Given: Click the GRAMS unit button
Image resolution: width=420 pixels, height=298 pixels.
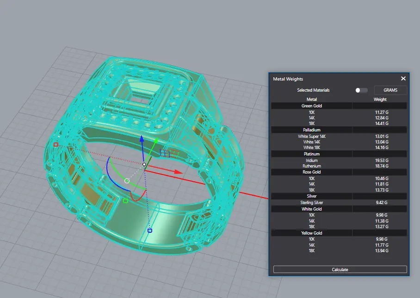Looking at the screenshot, I should coord(390,90).
